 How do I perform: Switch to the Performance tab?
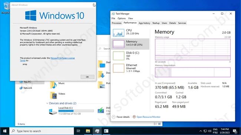[x=130, y=23]
